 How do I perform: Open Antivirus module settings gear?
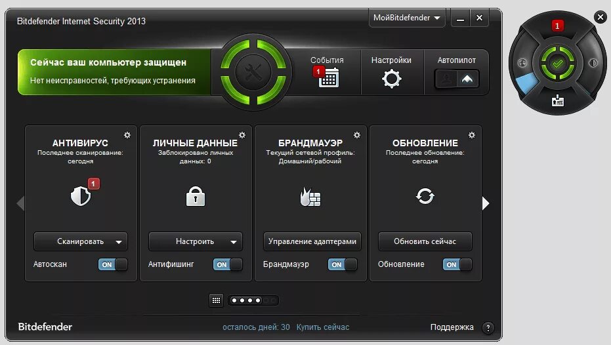click(127, 135)
